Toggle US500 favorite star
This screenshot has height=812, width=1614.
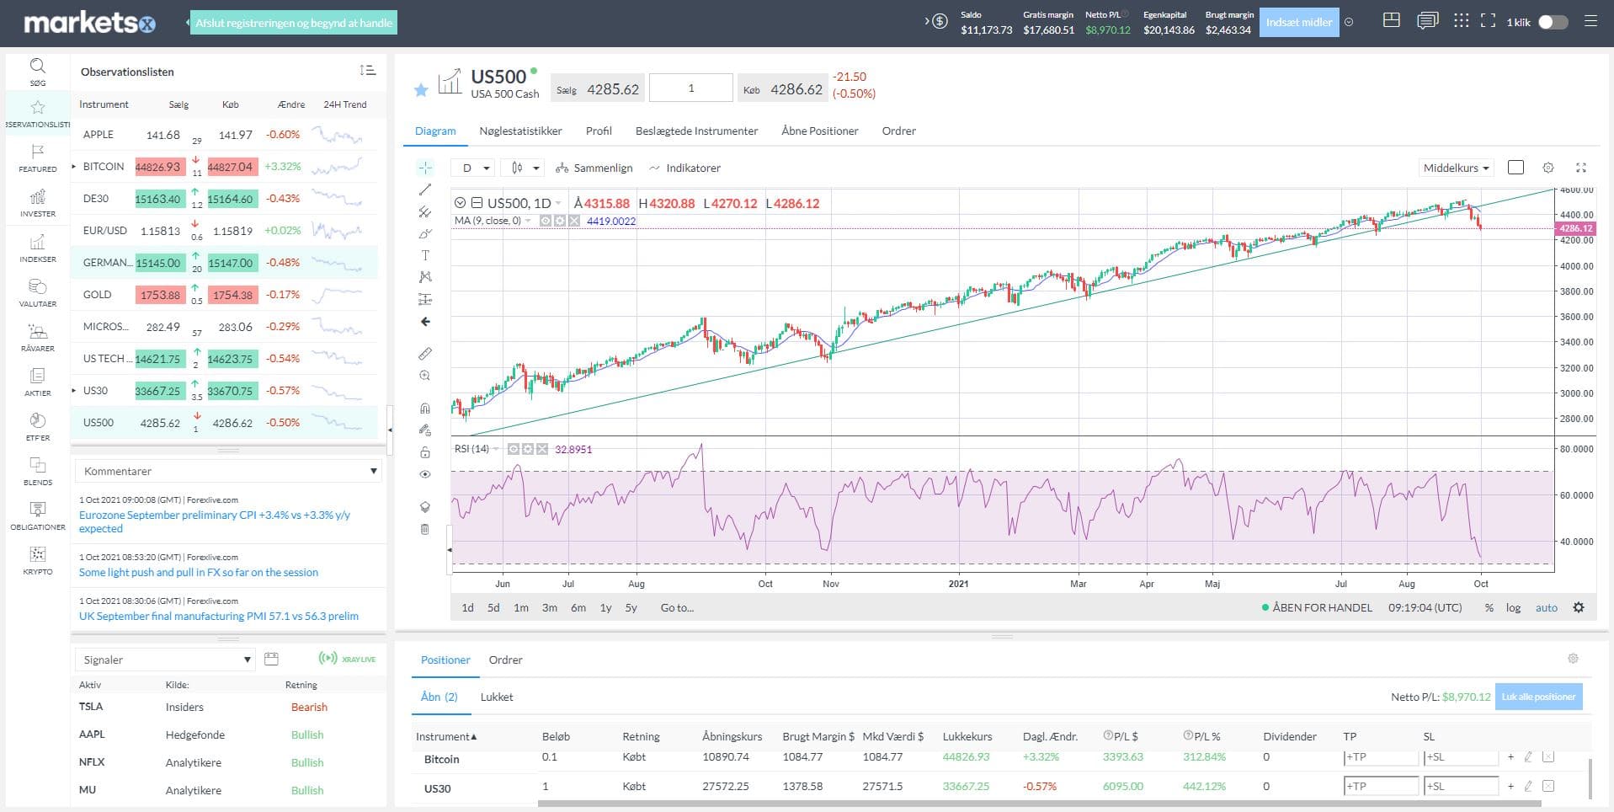[x=421, y=89]
